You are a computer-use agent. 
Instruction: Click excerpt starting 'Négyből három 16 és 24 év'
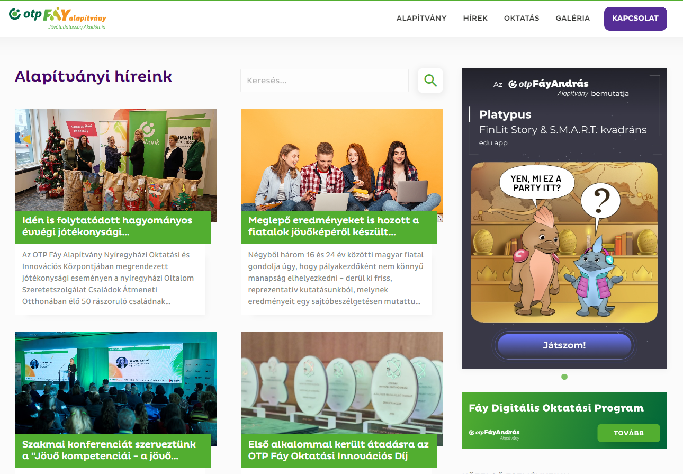pos(336,278)
